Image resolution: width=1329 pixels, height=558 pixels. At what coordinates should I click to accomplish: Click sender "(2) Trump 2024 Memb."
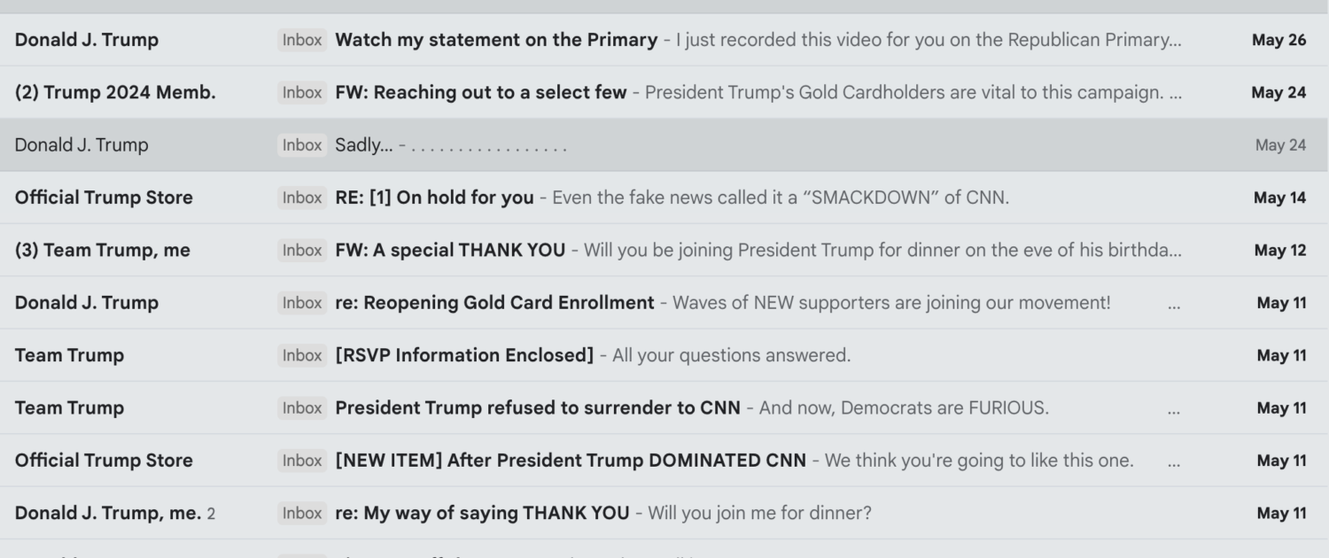coord(115,92)
